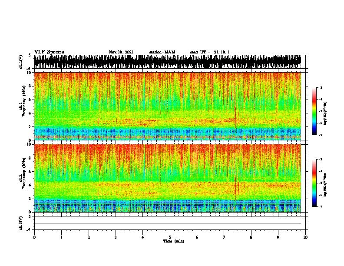Click inside the ch.1 black waveform strip
Screen dimensions: 344x266
(168, 62)
